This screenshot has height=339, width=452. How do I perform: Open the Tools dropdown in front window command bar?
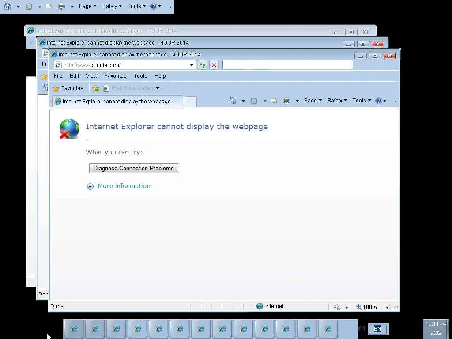pos(362,101)
